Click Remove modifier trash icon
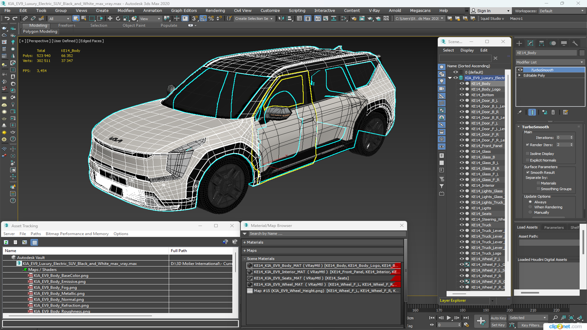This screenshot has width=587, height=330. tap(553, 112)
